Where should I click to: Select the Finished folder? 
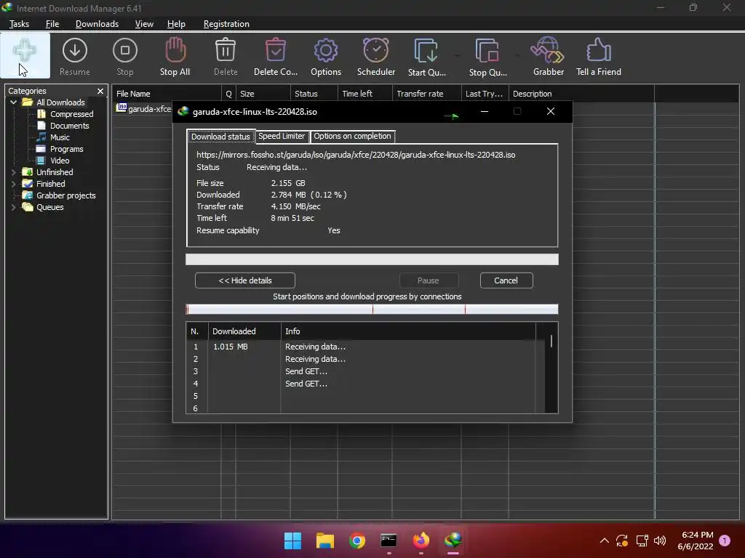[x=51, y=184]
